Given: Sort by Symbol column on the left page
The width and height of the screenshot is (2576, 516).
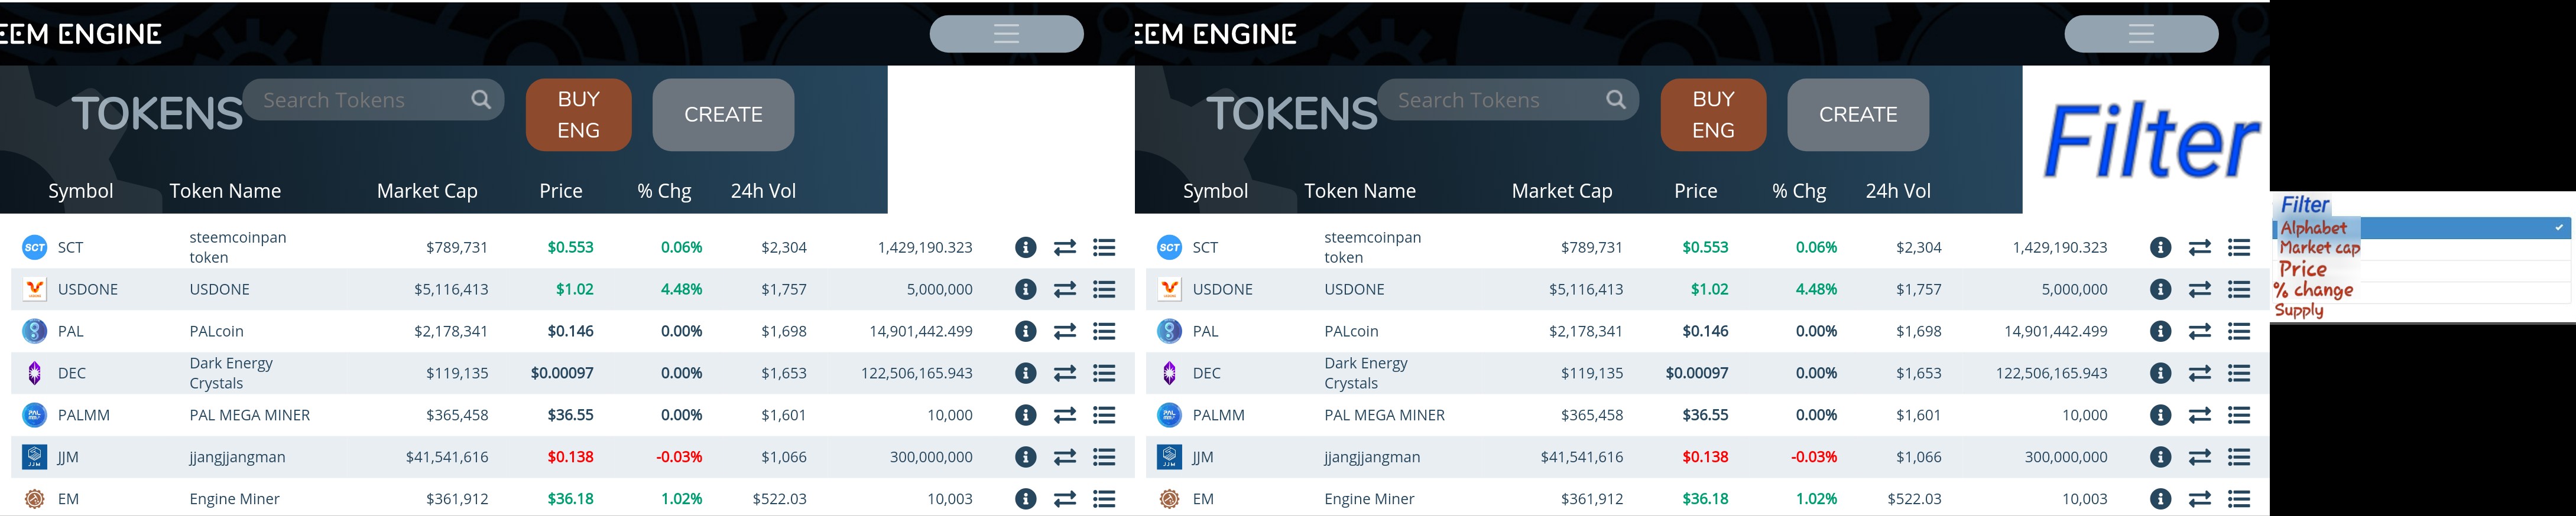Looking at the screenshot, I should (x=81, y=191).
